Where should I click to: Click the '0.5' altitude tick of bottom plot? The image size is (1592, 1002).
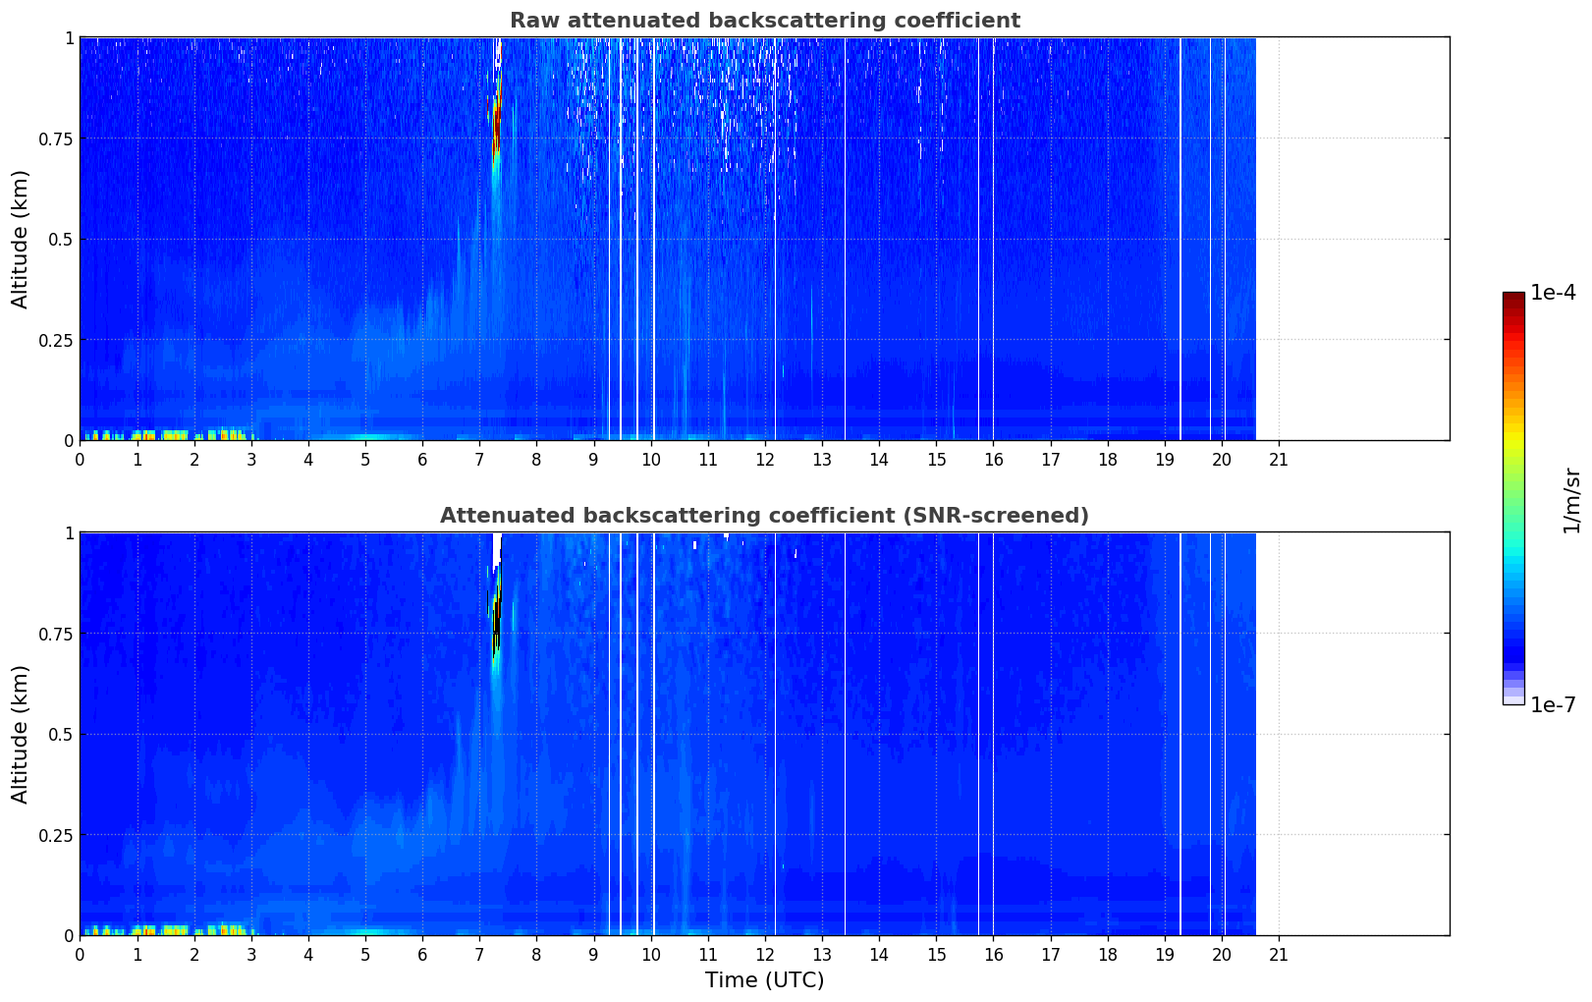point(61,734)
